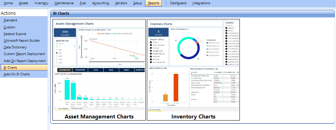Select Add-On BI Charts action
336x130 pixels.
[x=17, y=74]
